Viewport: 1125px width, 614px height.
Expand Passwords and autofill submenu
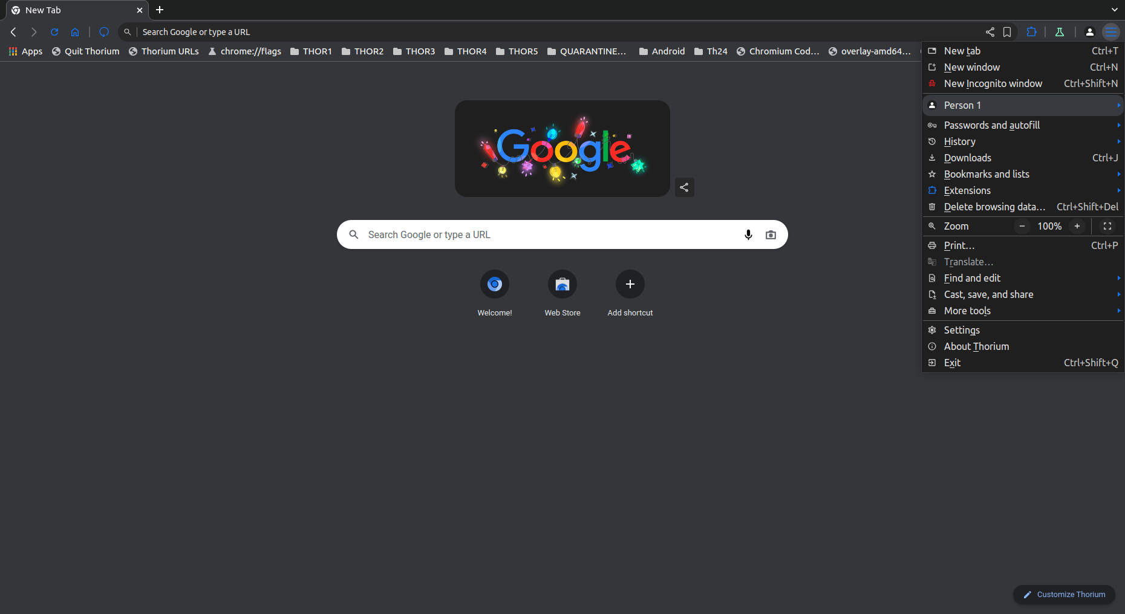(x=1023, y=125)
